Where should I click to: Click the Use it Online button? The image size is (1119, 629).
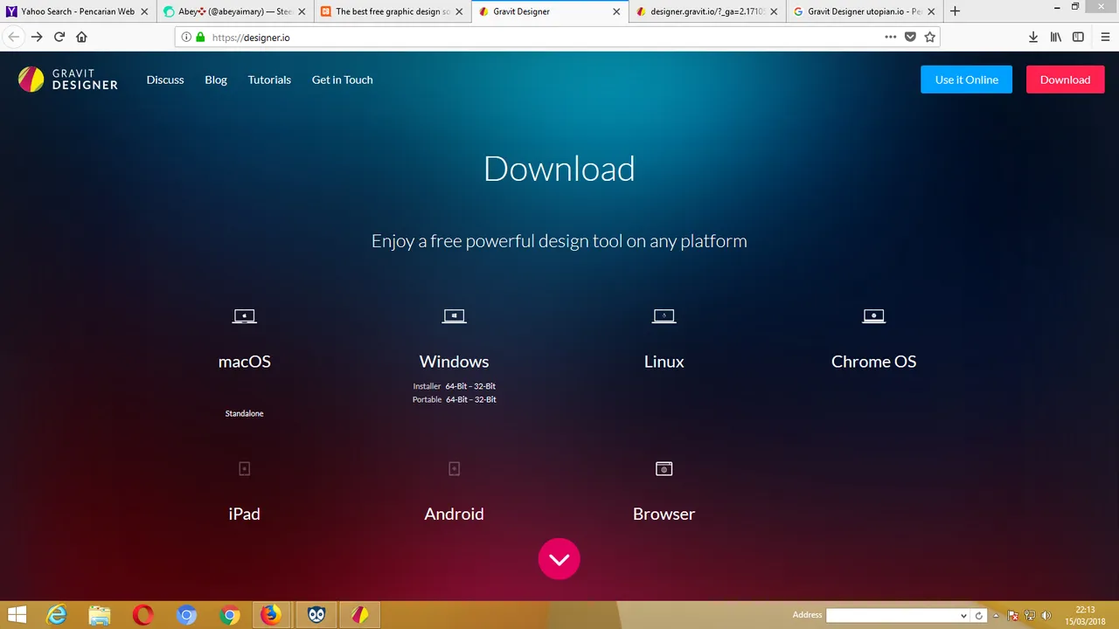coord(966,79)
